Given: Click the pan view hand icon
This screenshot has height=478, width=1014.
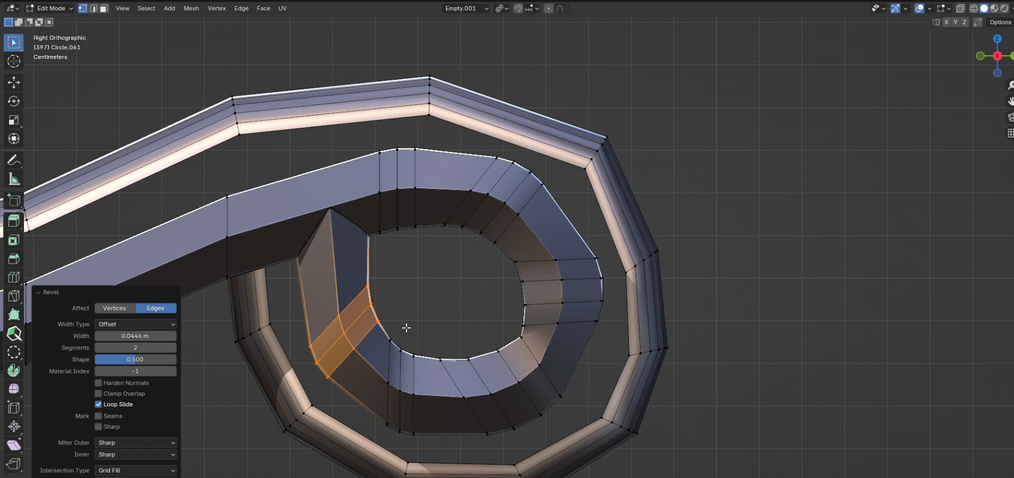Looking at the screenshot, I should (x=1010, y=101).
